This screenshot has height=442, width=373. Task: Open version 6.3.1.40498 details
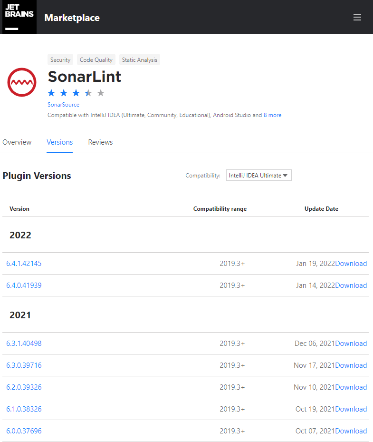tap(24, 343)
